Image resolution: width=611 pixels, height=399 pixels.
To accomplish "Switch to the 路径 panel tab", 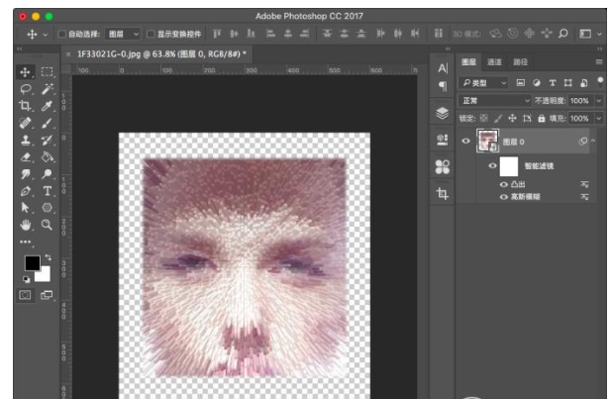I will 520,61.
